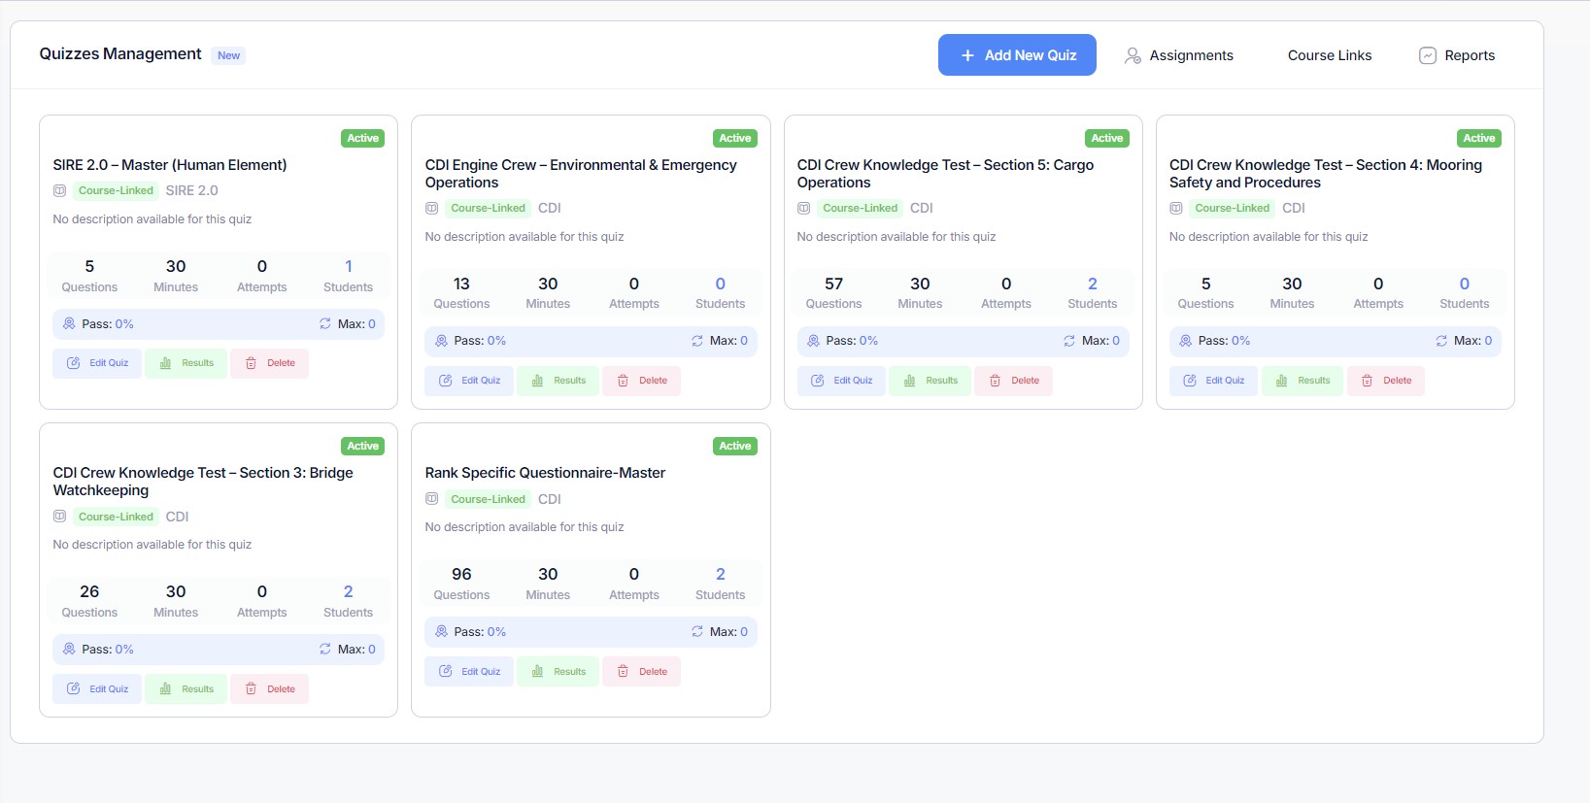Click the Reports chart icon

1427,55
